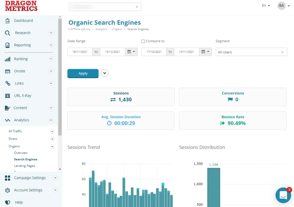
Task: Click the 1,398 distribution bar
Action: coord(214,187)
